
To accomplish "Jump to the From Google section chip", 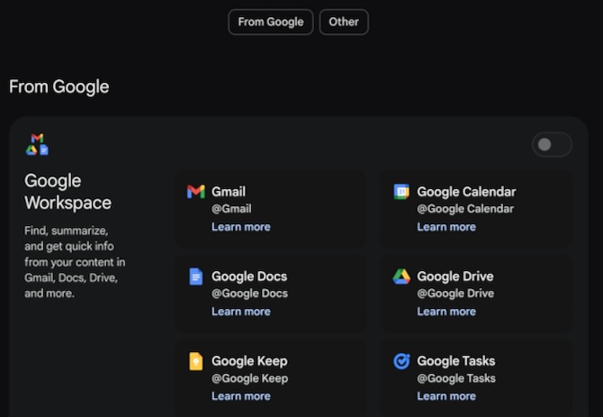I will pos(271,22).
